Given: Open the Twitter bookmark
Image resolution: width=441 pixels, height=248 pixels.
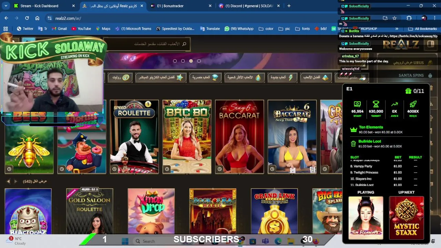Looking at the screenshot, I should click(25, 29).
